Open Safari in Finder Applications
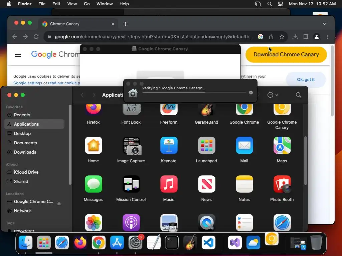The width and height of the screenshot is (342, 256). 282,223
